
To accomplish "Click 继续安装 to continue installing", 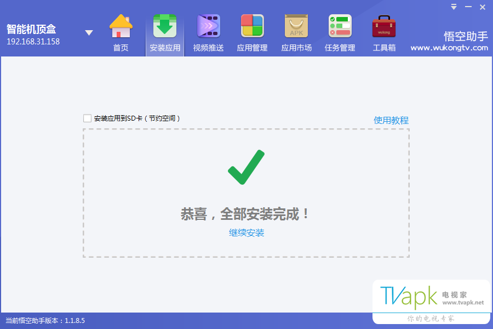I will click(246, 232).
